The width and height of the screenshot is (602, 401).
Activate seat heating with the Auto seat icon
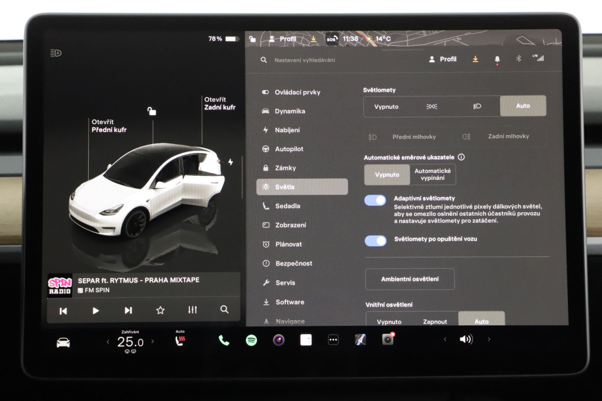coord(179,339)
